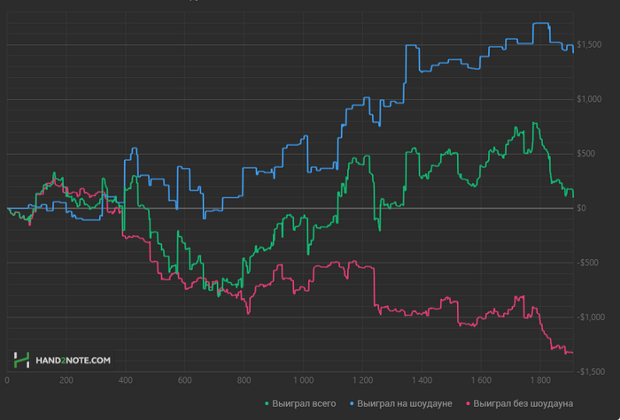Click the 200 hands x-axis tick label
Viewport: 620px width, 420px height.
pos(66,380)
